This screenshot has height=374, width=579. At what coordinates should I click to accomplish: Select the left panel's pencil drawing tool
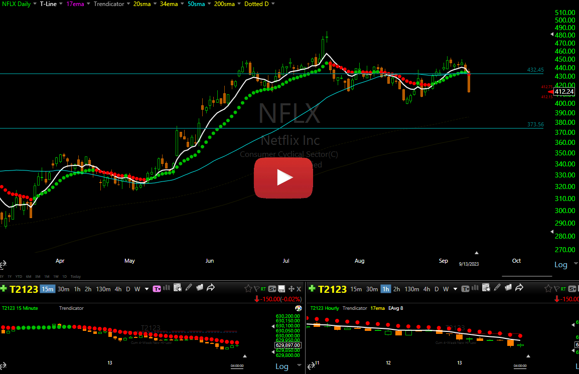pyautogui.click(x=189, y=287)
